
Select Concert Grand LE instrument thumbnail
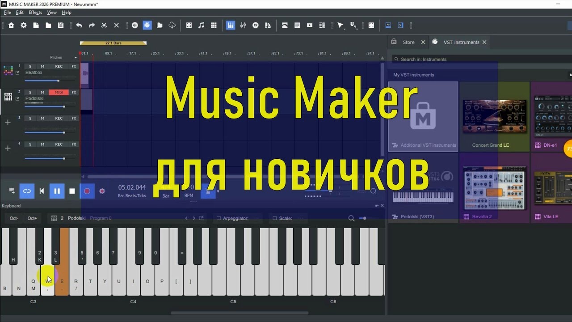(x=494, y=117)
